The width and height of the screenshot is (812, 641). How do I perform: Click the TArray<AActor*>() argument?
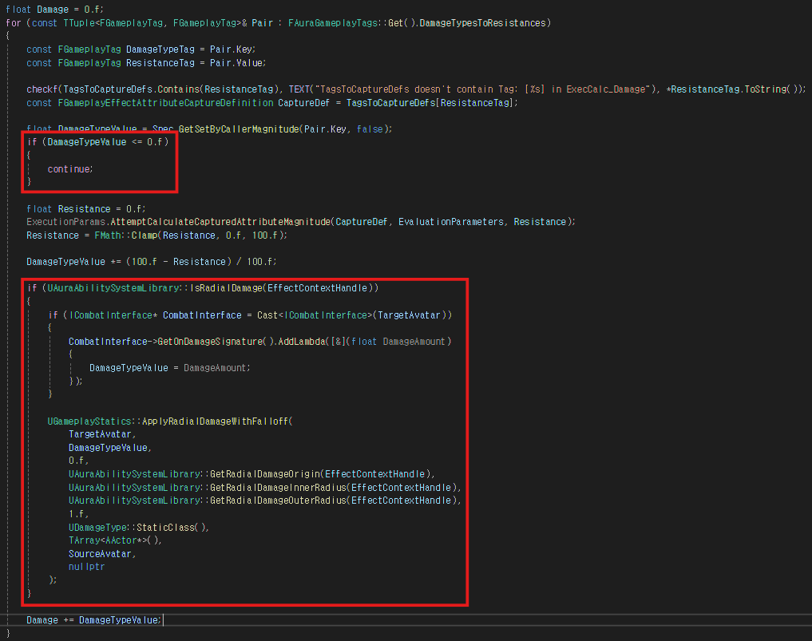pos(113,540)
